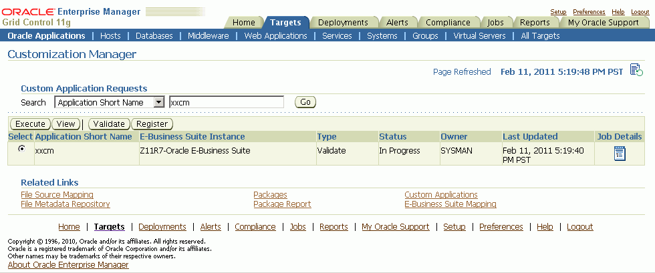Open the Deployments tab
655x273 pixels.
[x=343, y=23]
